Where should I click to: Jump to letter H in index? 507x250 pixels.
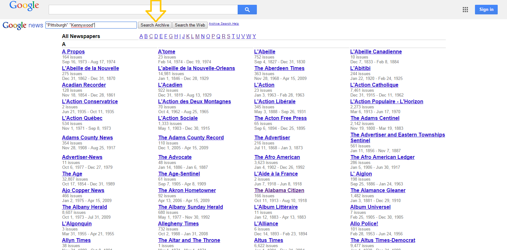[x=176, y=36]
